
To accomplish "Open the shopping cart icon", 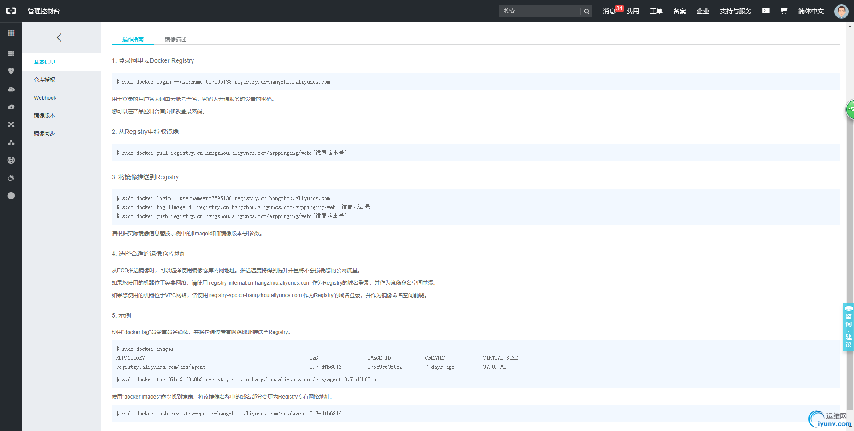I will pos(784,11).
